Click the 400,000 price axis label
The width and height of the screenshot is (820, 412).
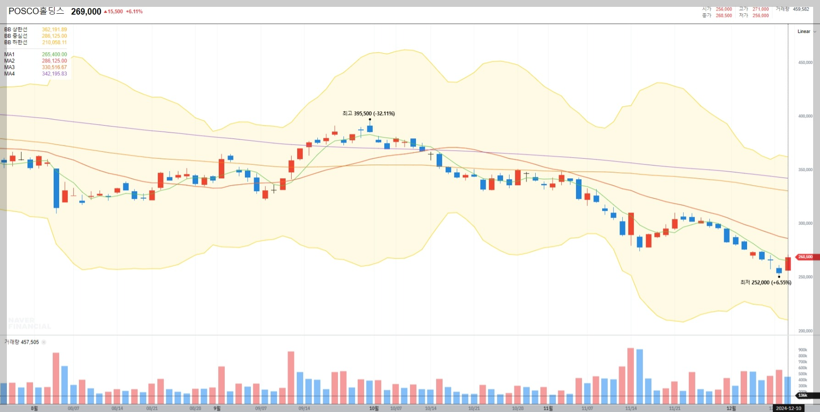(x=805, y=116)
